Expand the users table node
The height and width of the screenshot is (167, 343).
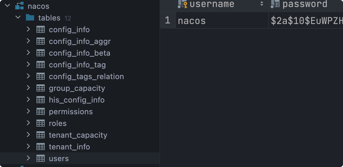(x=29, y=158)
